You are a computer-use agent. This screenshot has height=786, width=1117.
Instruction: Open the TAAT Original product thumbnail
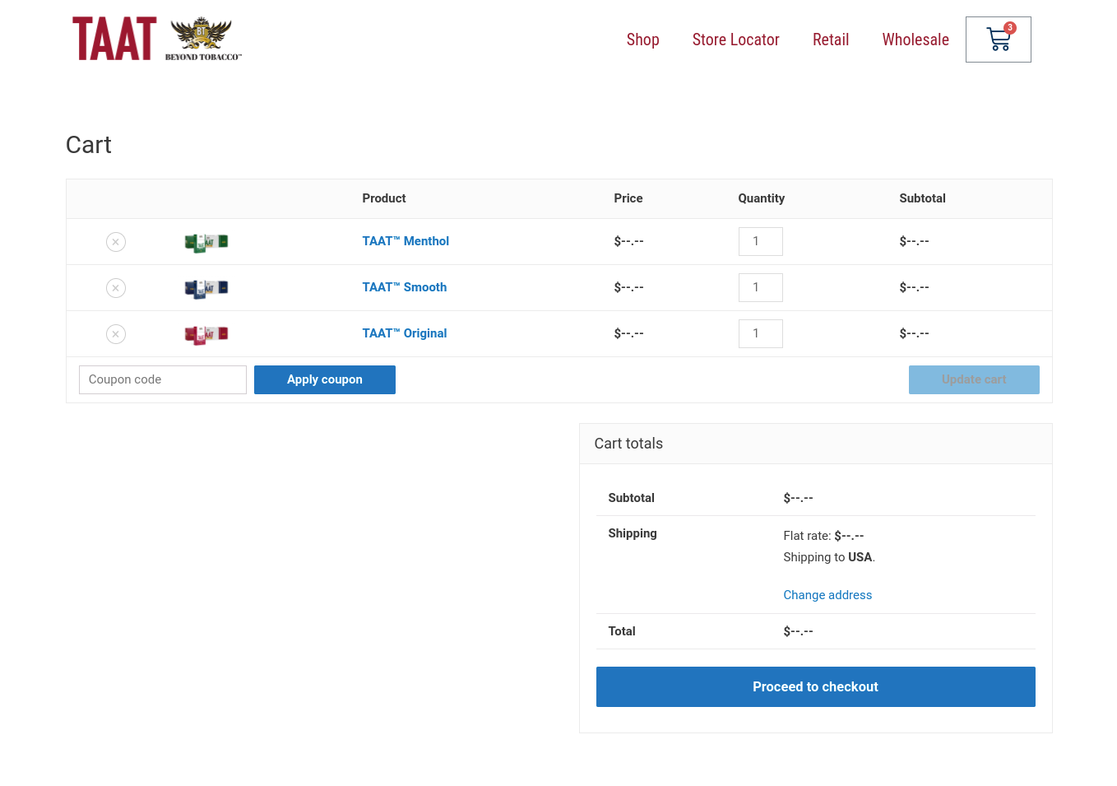click(x=206, y=334)
